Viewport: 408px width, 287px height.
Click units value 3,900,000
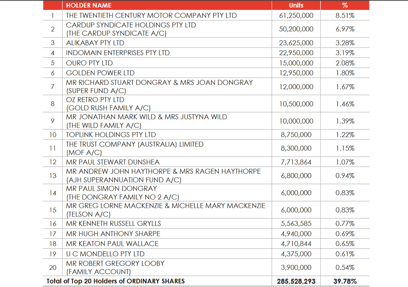click(296, 268)
